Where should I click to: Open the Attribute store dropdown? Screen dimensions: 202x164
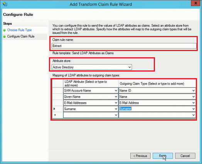pyautogui.click(x=92, y=67)
